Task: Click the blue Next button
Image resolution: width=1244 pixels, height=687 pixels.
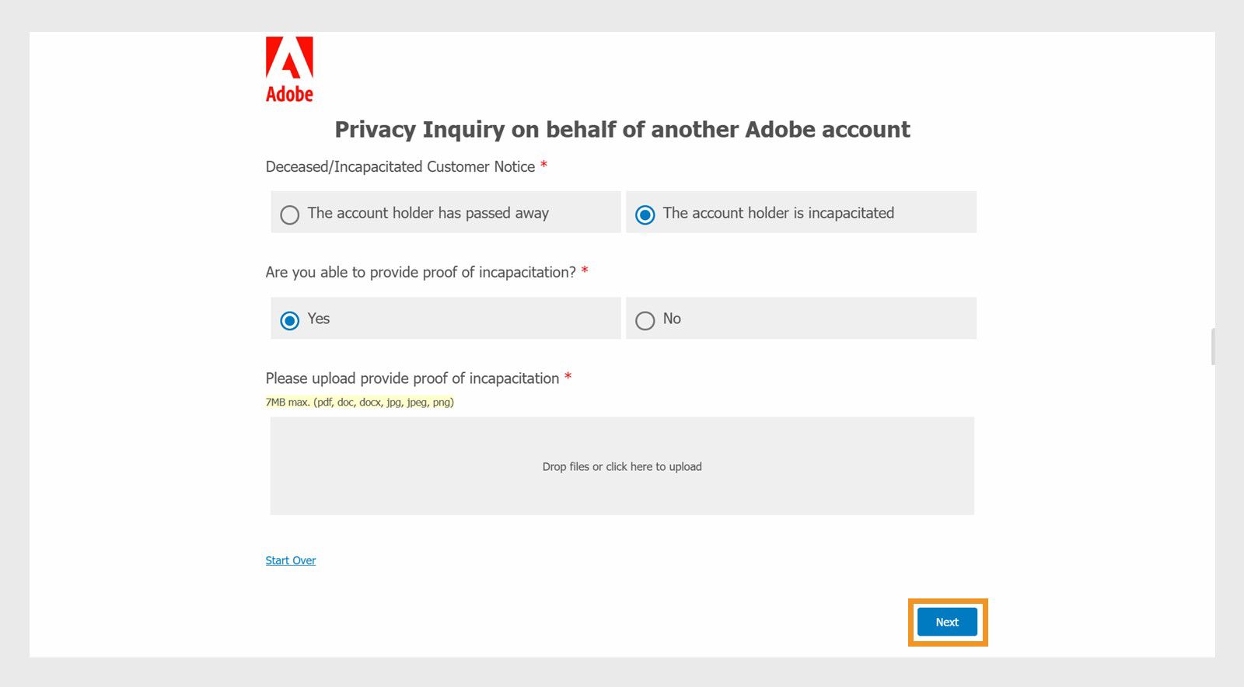Action: tap(947, 622)
